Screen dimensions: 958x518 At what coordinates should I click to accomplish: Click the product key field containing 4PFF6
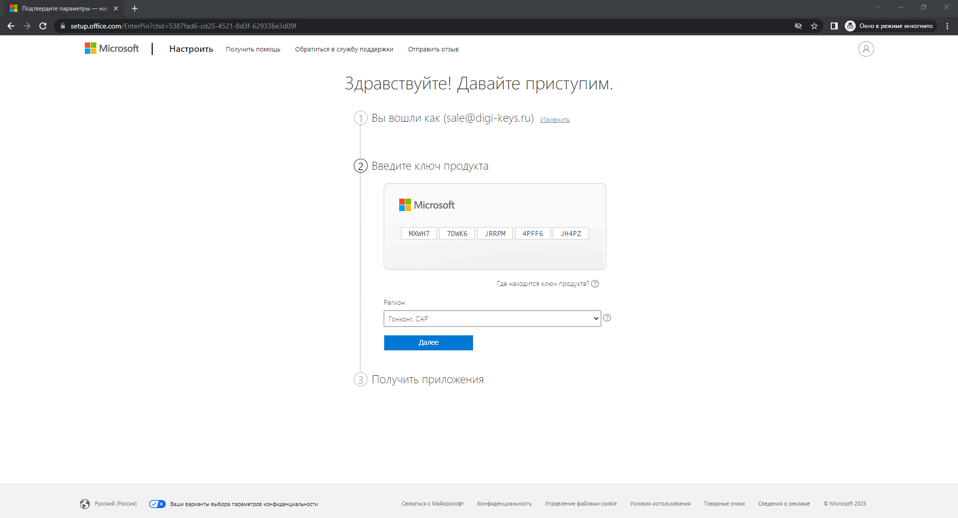(x=533, y=234)
